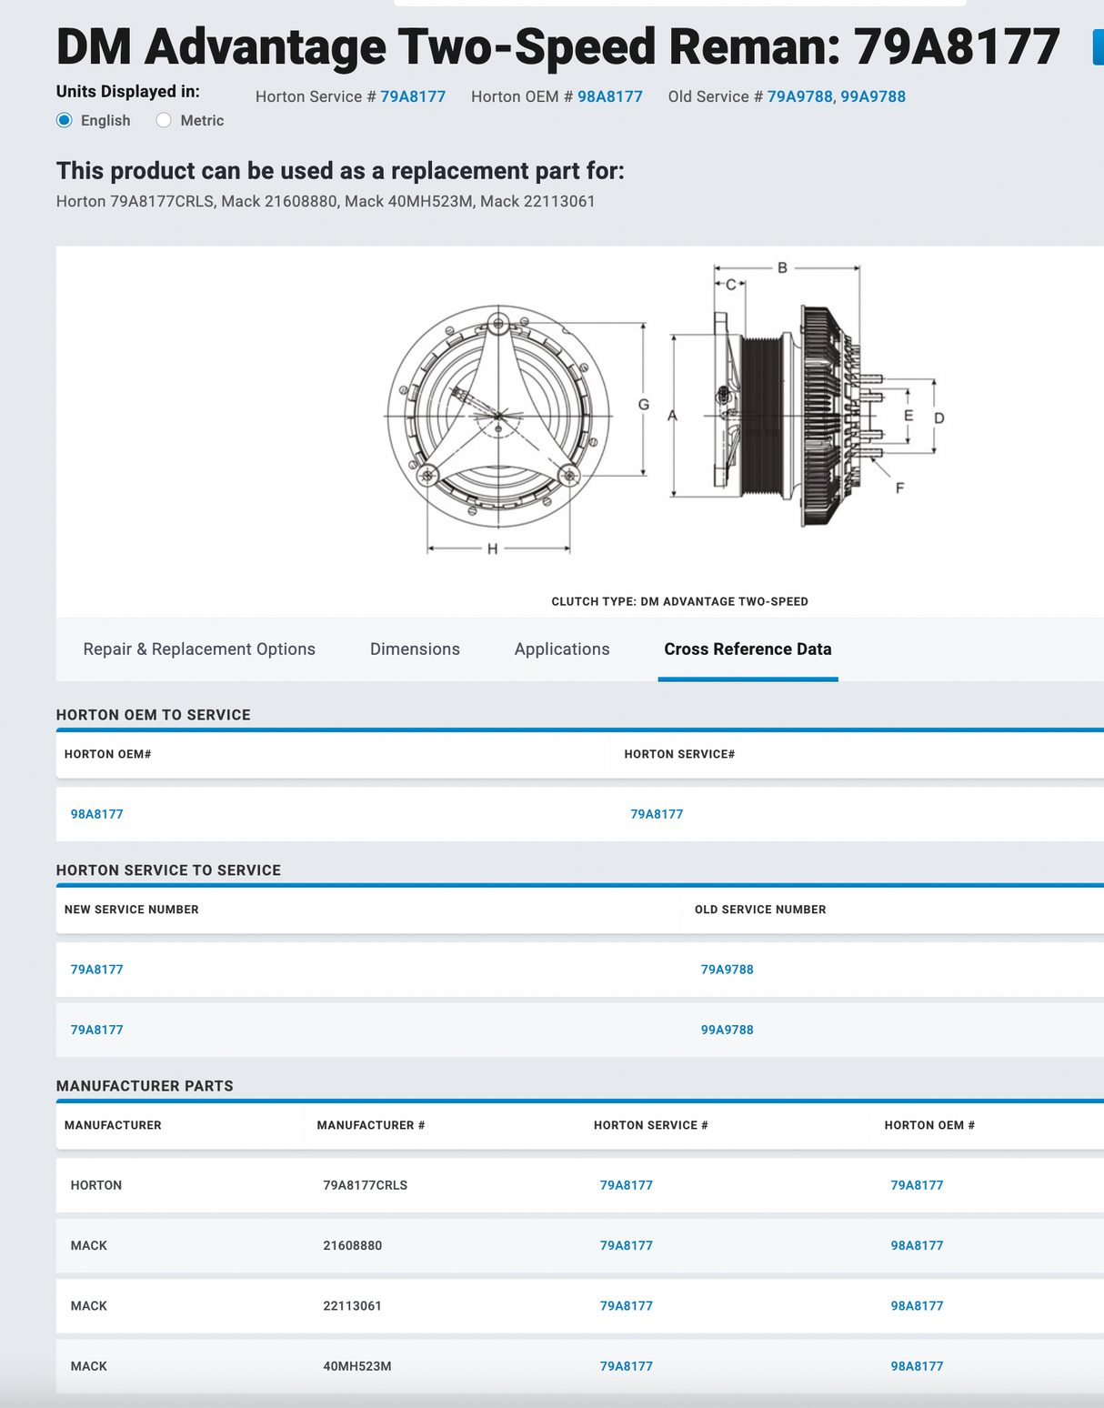1104x1408 pixels.
Task: Open Old Service # 99A9788 header link
Action: [873, 96]
